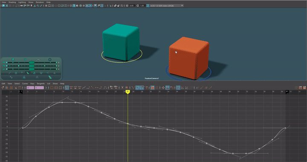Toggle the X-Ray icon
The height and width of the screenshot is (162, 307).
coord(116,6)
